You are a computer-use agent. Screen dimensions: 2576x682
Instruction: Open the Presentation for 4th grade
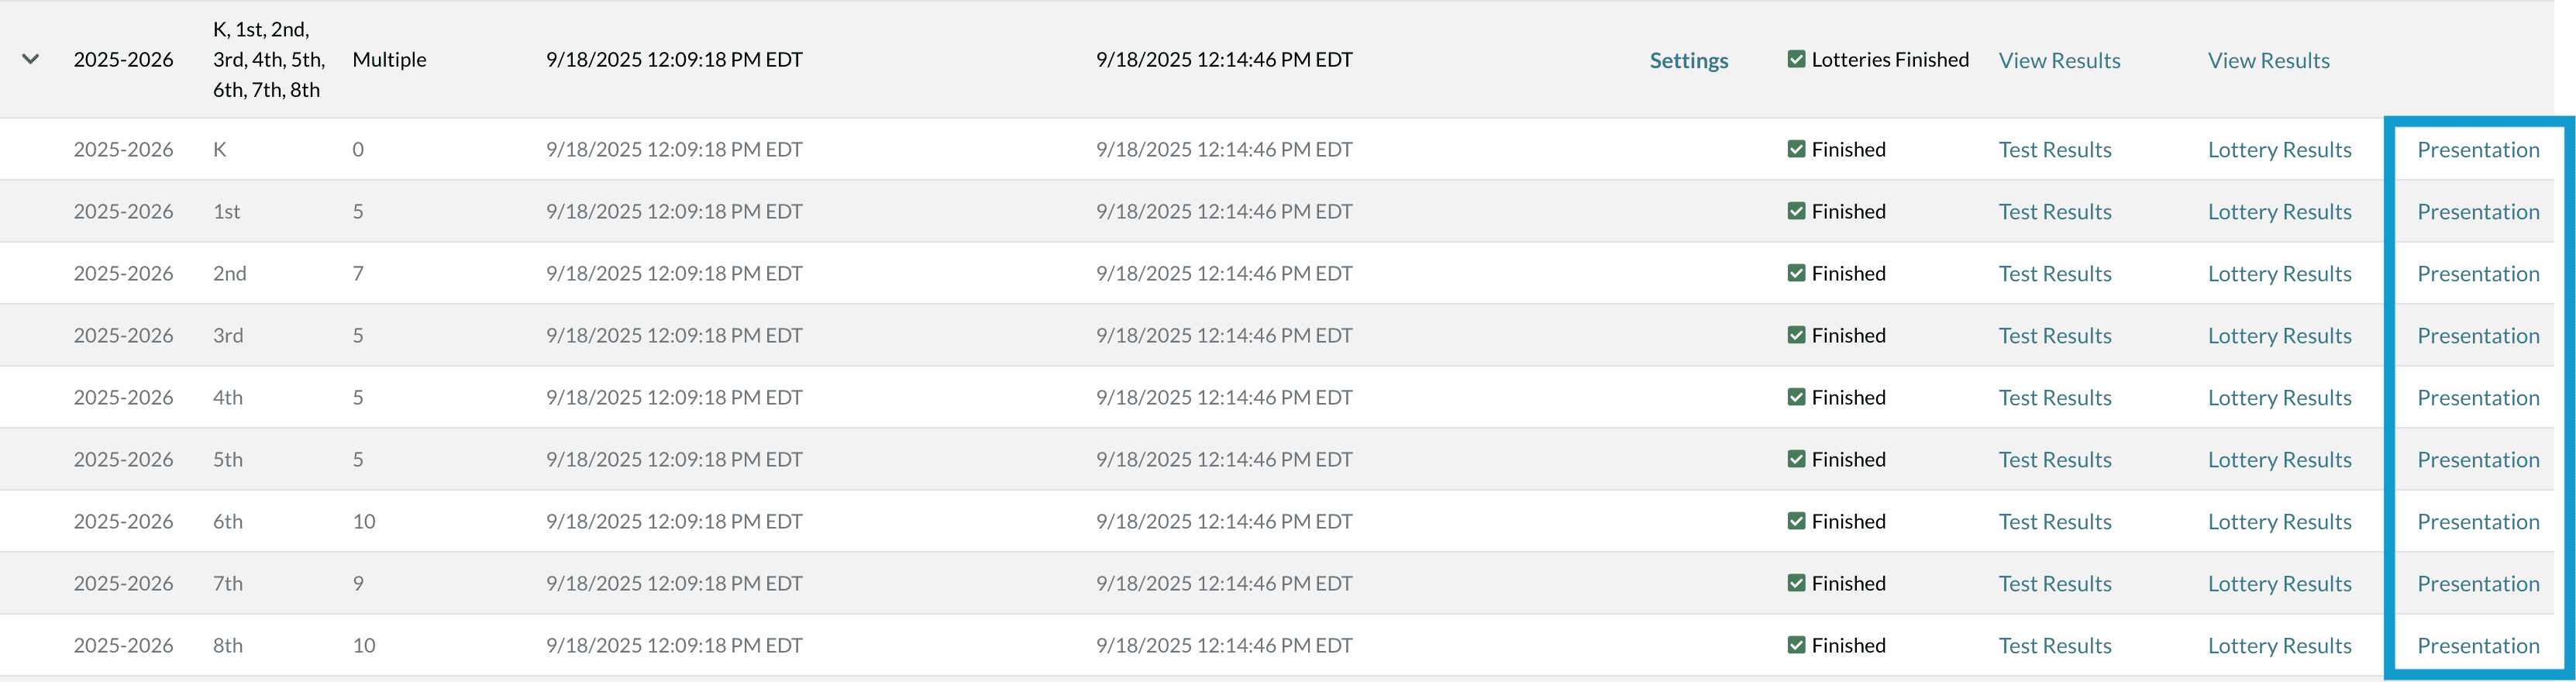(2477, 397)
